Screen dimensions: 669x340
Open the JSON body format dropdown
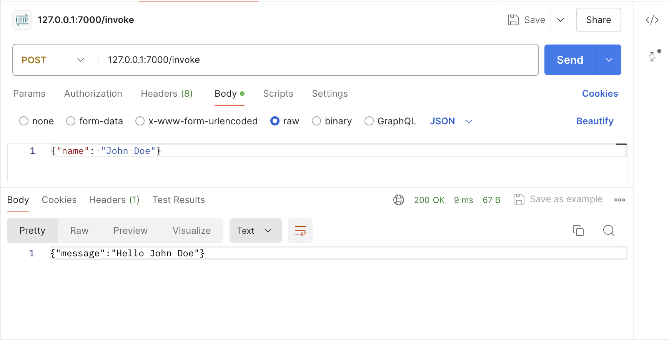click(x=451, y=121)
